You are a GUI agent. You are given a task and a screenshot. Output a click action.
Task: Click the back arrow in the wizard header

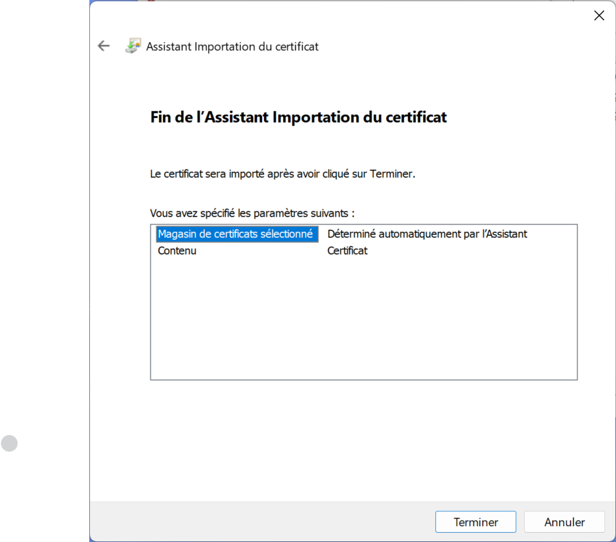click(x=104, y=46)
